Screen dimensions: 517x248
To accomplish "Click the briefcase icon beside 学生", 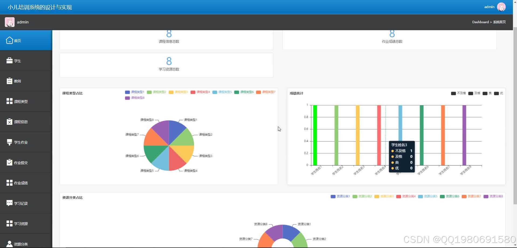I will (x=9, y=61).
